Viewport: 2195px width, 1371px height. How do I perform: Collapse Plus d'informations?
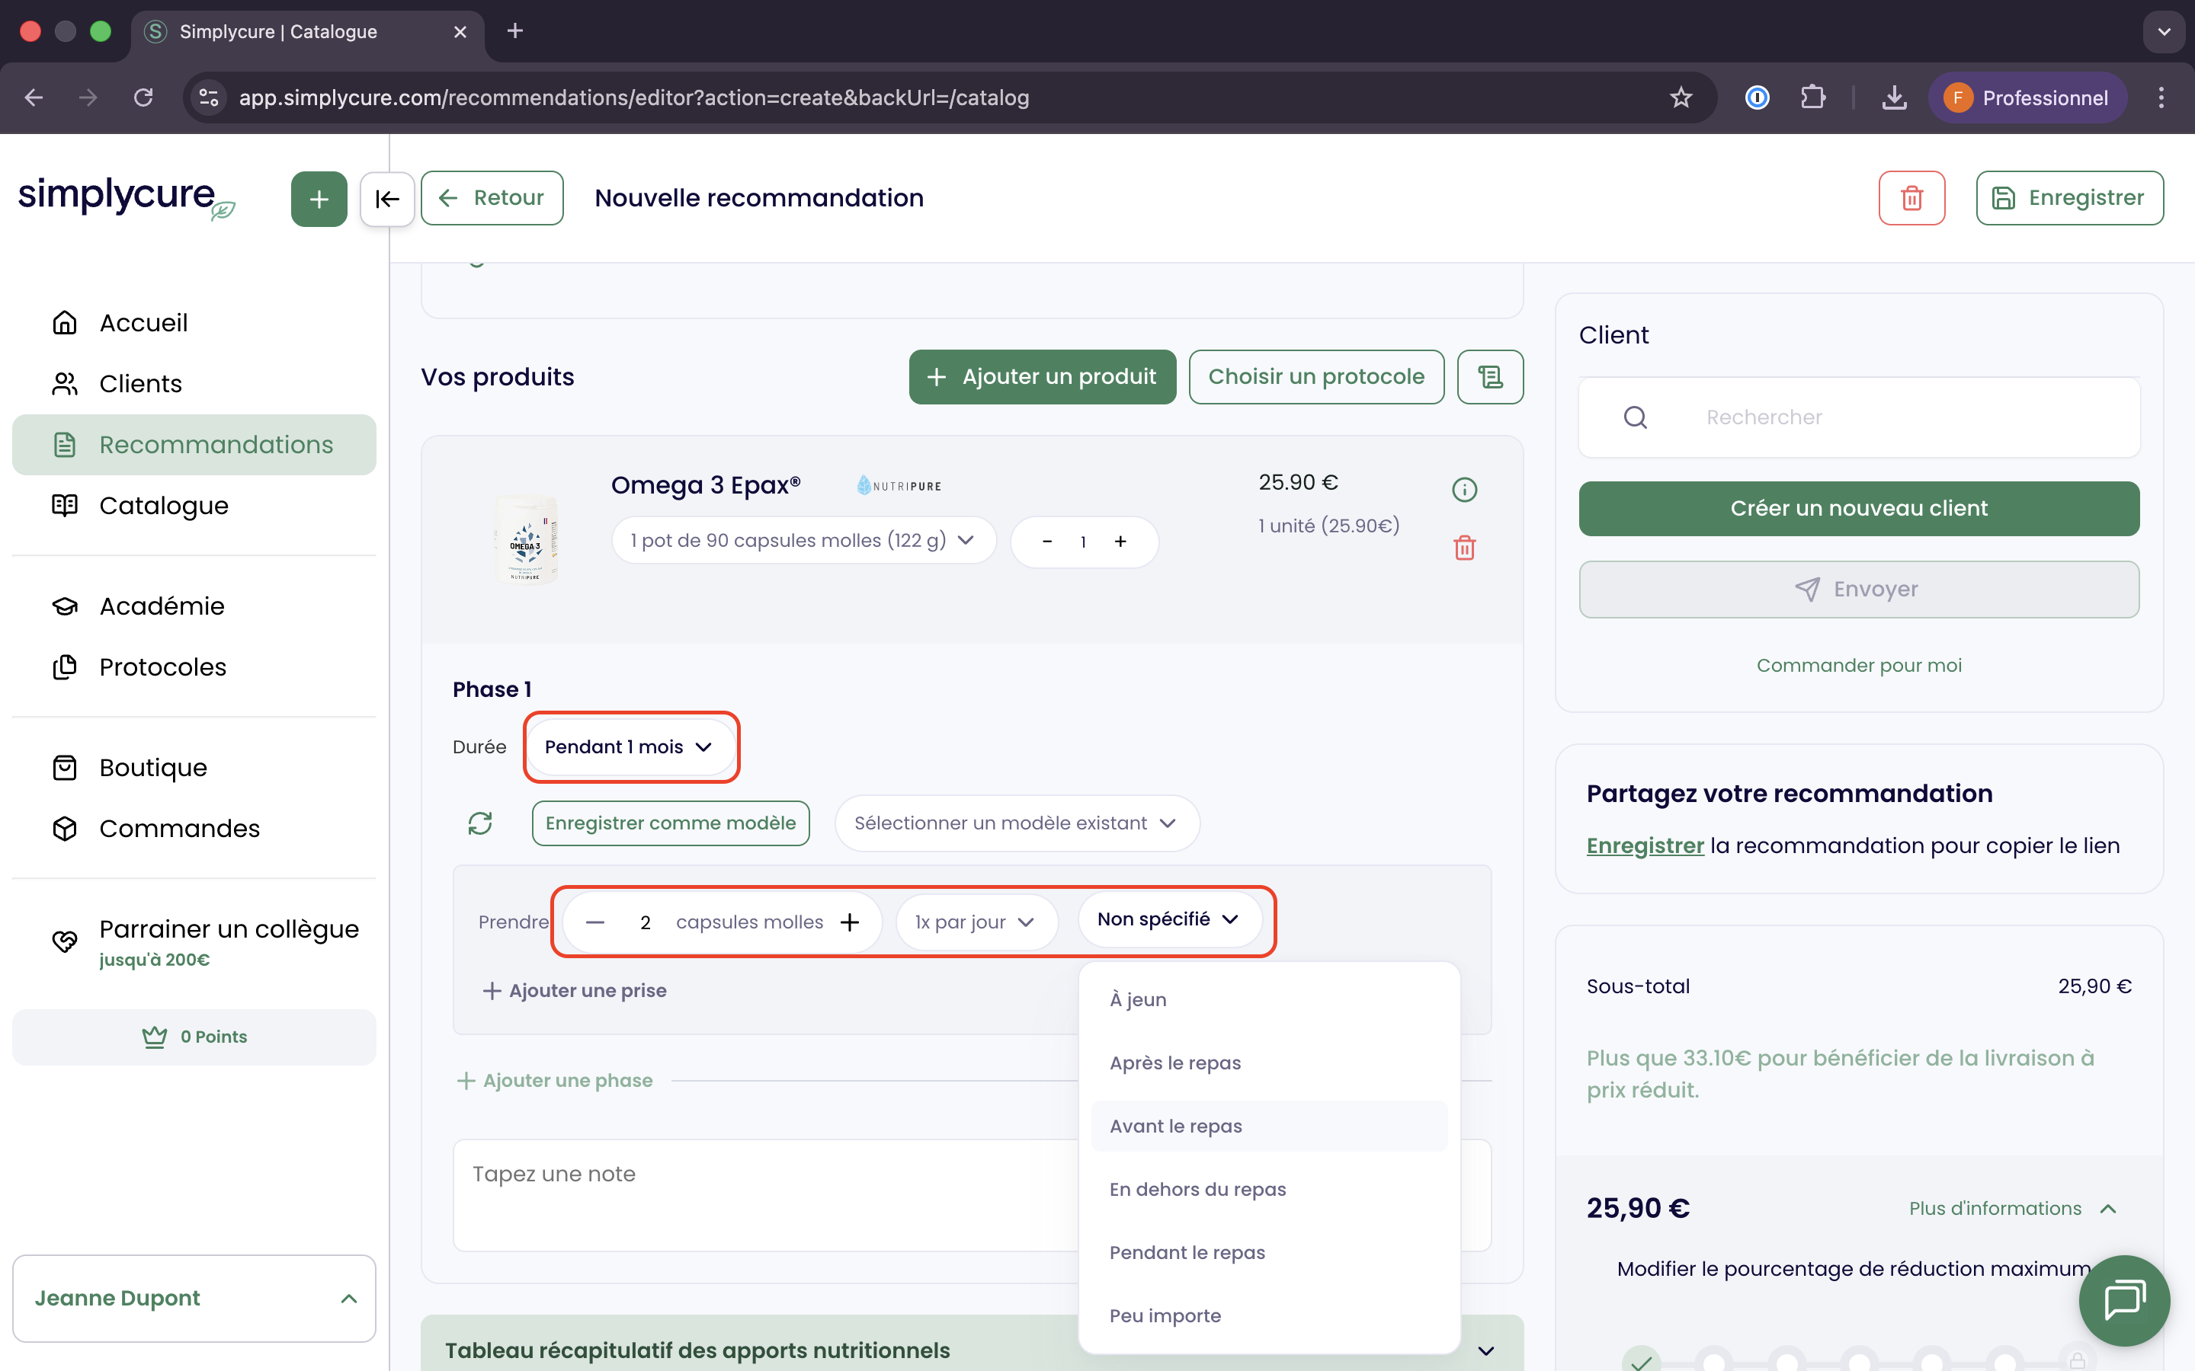point(2013,1208)
